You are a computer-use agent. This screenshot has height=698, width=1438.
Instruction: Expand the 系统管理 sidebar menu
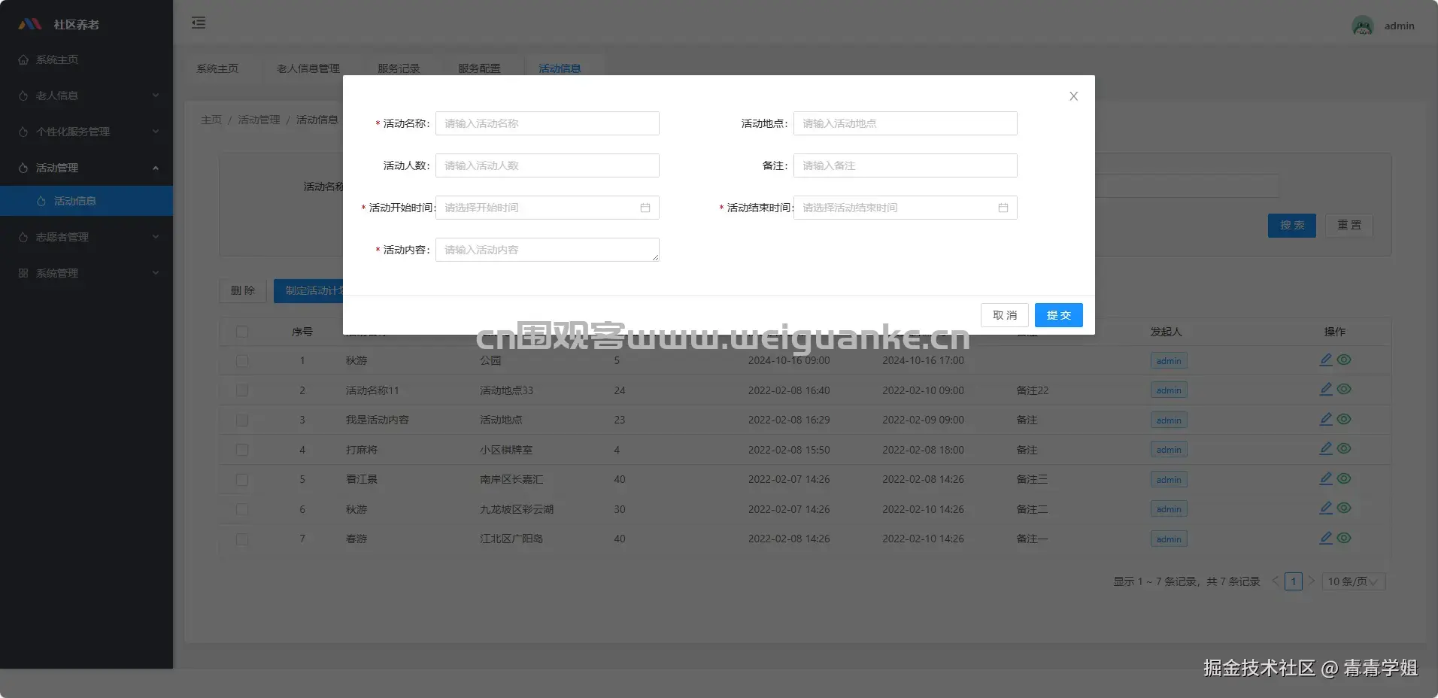click(x=86, y=273)
